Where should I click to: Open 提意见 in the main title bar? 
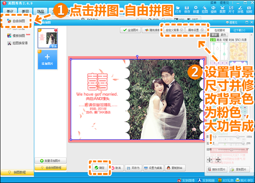(224, 3)
